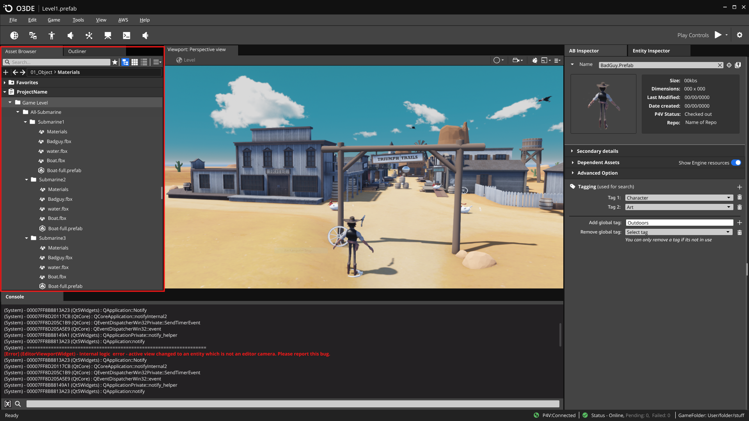This screenshot has width=749, height=421.
Task: Open the editor console terminal icon
Action: [126, 35]
